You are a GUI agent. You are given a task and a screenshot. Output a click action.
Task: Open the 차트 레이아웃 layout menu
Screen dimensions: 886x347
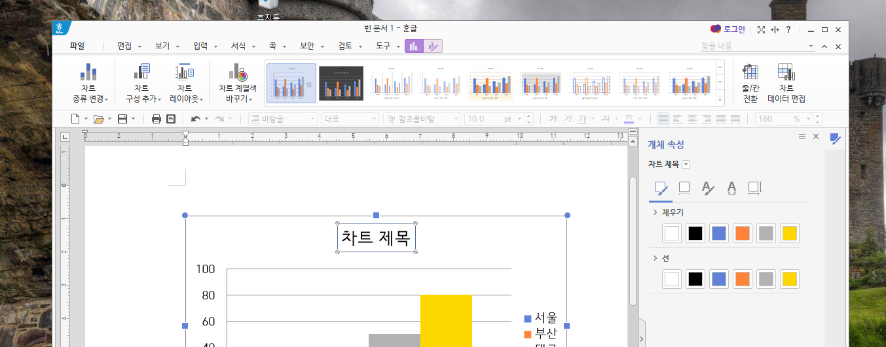click(186, 84)
